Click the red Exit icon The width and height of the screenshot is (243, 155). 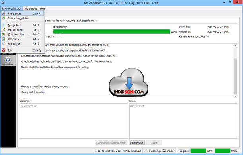(x=4, y=50)
